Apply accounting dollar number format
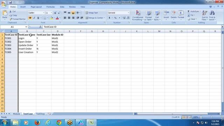Image resolution: width=224 pixels, height=126 pixels. [x=110, y=18]
